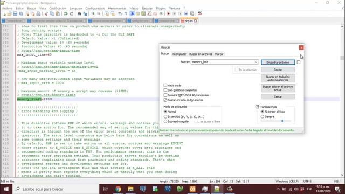Viewport: 345px width, 194px height.
Task: Enable the Hacia atrás checkbox
Action: click(x=165, y=85)
